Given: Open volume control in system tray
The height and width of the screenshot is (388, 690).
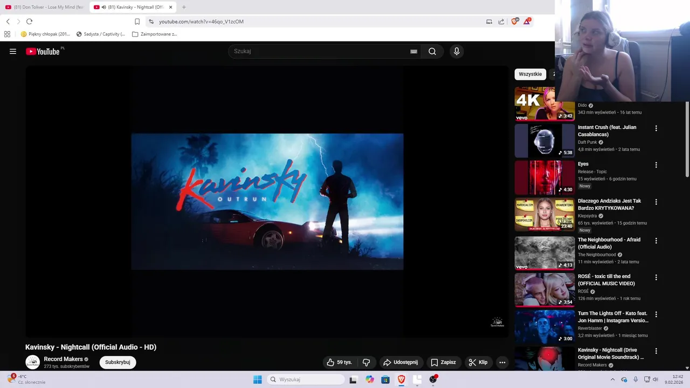Looking at the screenshot, I should click(655, 379).
